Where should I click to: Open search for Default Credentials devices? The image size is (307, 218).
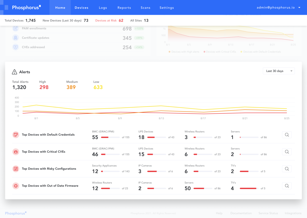(x=287, y=135)
